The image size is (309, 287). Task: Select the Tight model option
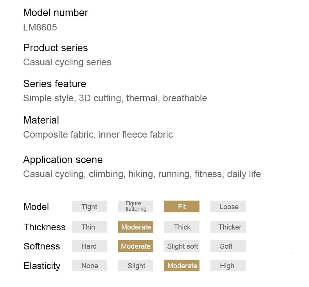click(89, 206)
